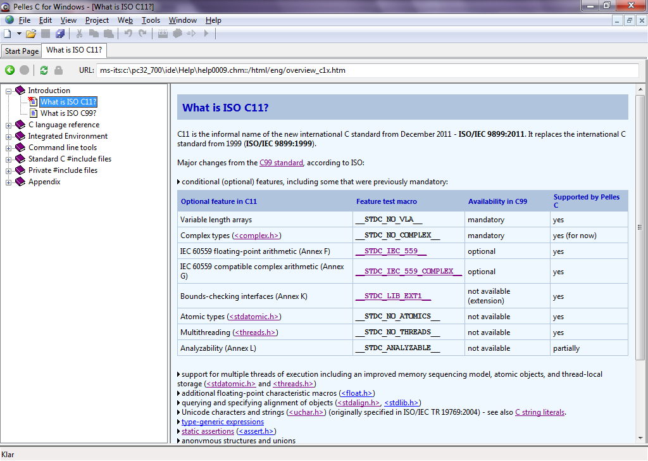
Task: Expand the Appendix node
Action: (x=8, y=182)
